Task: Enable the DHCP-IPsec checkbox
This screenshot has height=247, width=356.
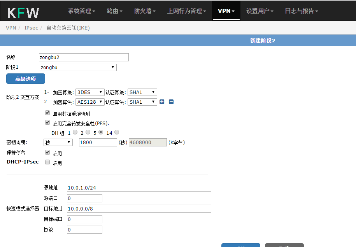Action: pyautogui.click(x=47, y=162)
